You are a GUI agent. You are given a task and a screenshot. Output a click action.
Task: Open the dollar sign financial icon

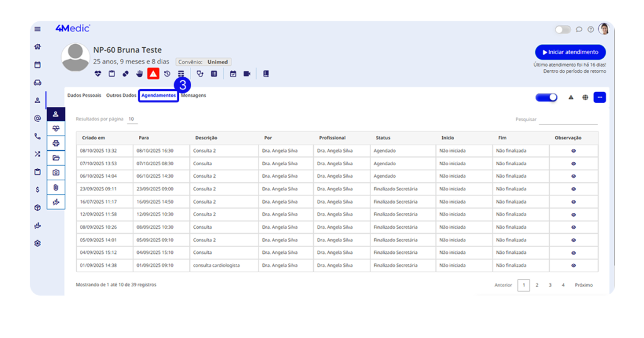[x=38, y=189]
